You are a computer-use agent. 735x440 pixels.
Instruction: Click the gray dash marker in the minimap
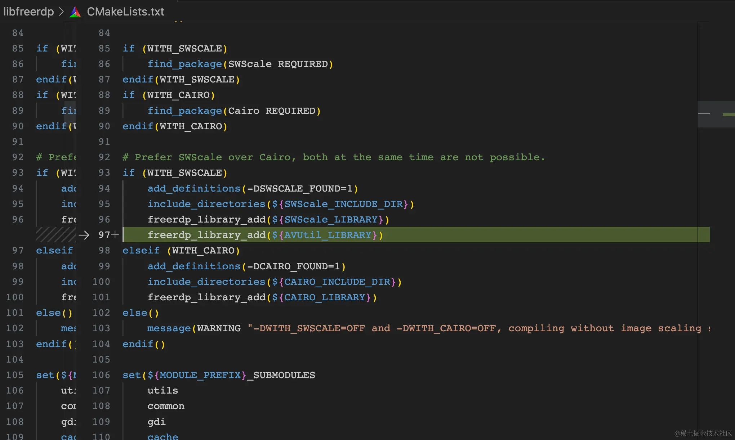[x=704, y=113]
